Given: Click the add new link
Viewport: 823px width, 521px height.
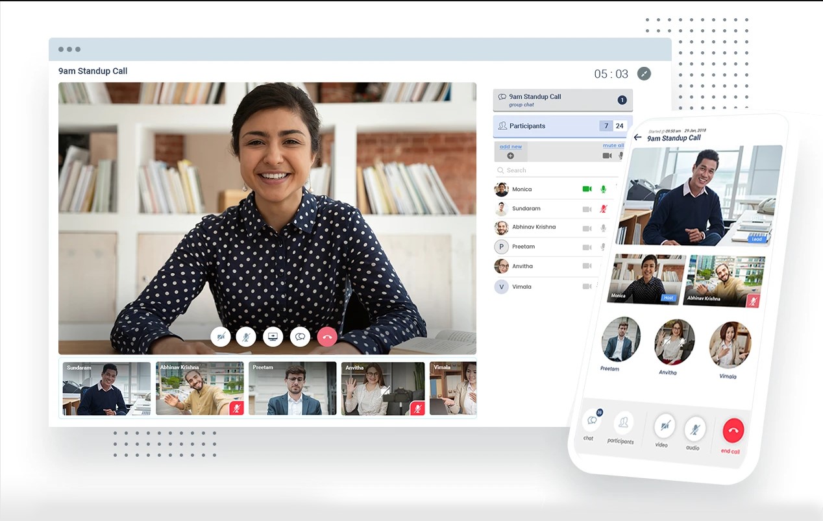Looking at the screenshot, I should [x=511, y=147].
